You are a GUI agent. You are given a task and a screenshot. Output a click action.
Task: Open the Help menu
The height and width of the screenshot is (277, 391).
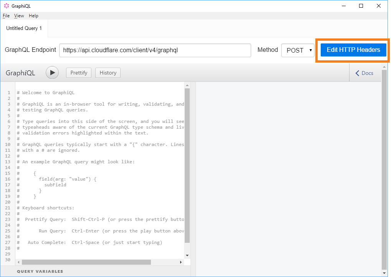pos(33,15)
